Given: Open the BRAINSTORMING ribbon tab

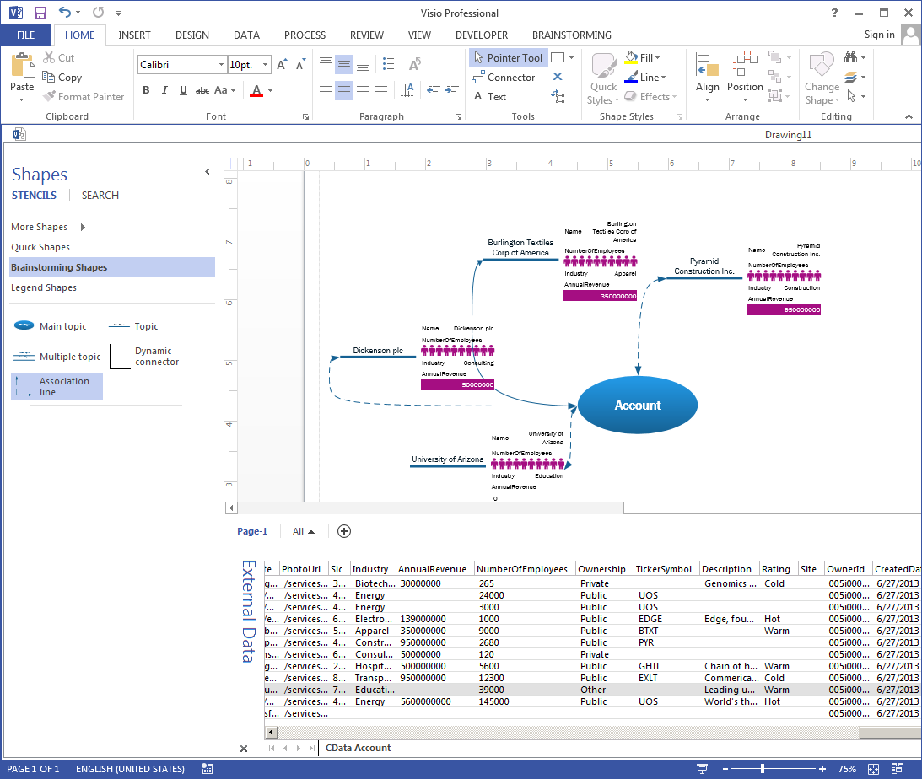Looking at the screenshot, I should [571, 35].
